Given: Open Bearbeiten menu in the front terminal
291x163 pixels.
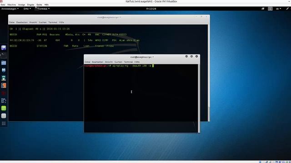Looking at the screenshot, I should [x=97, y=62].
